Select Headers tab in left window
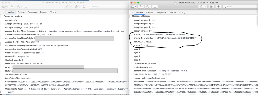This screenshot has height=95, width=258. pos(11,12)
